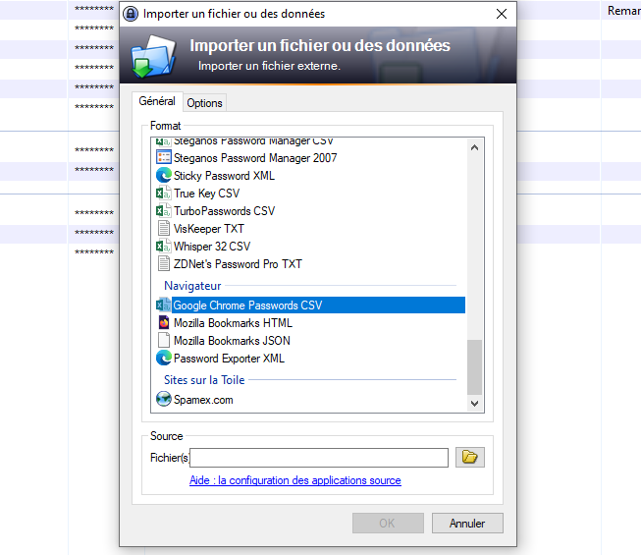
Task: Select Password Exporter XML format
Action: [x=229, y=359]
